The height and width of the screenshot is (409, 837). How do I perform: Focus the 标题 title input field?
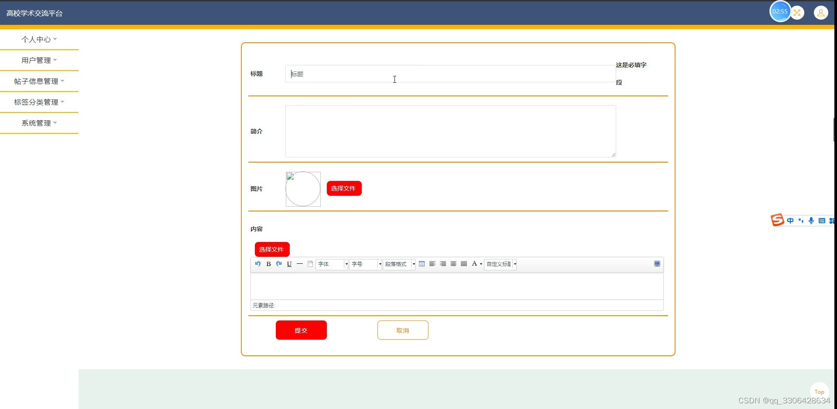click(x=450, y=74)
